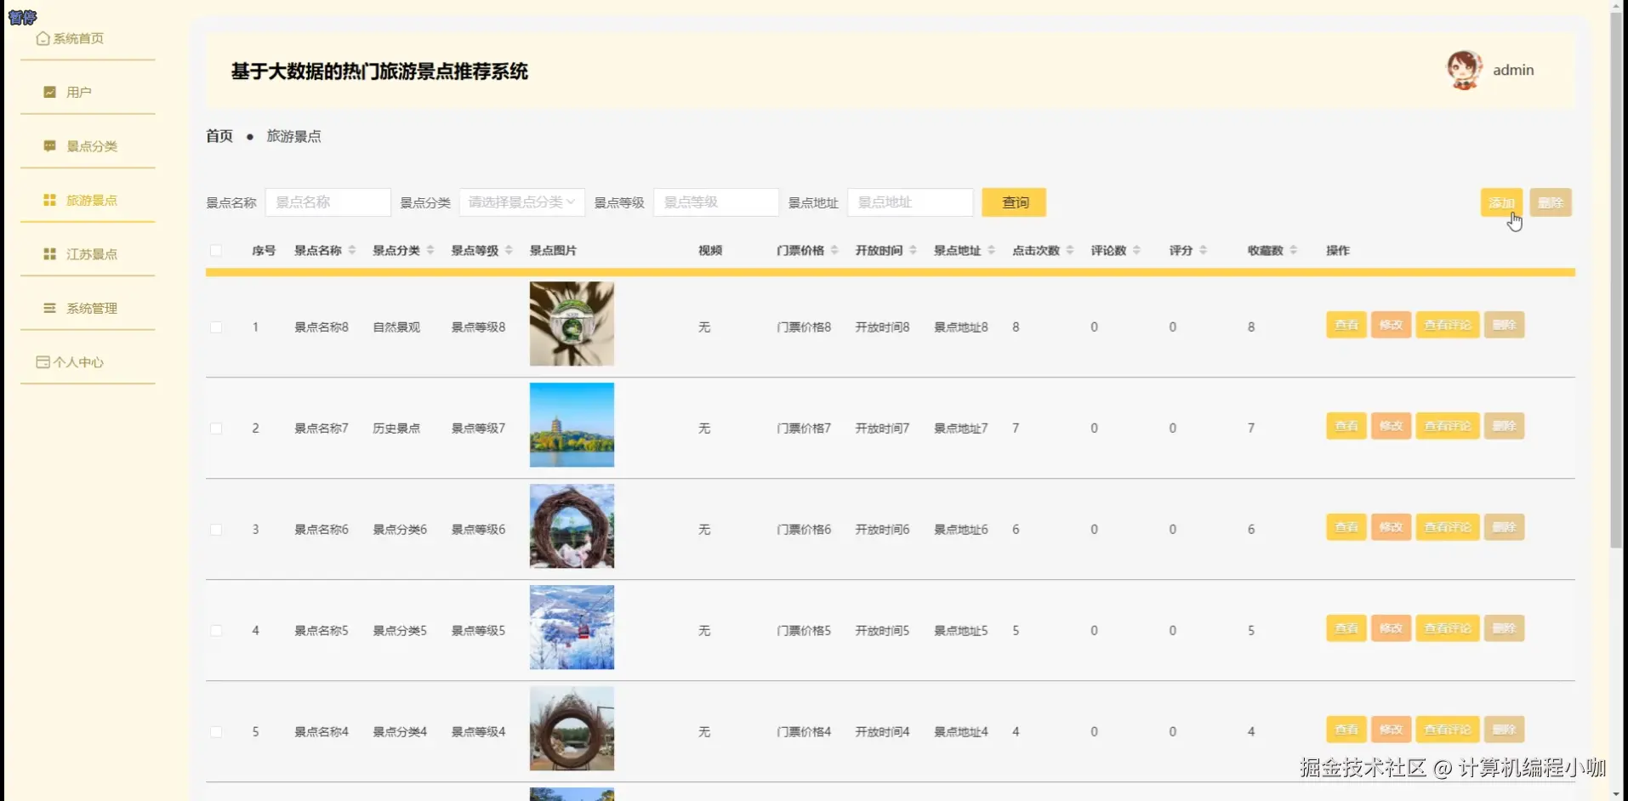
Task: Select 旅游景点 in the sidebar menu
Action: click(x=92, y=200)
